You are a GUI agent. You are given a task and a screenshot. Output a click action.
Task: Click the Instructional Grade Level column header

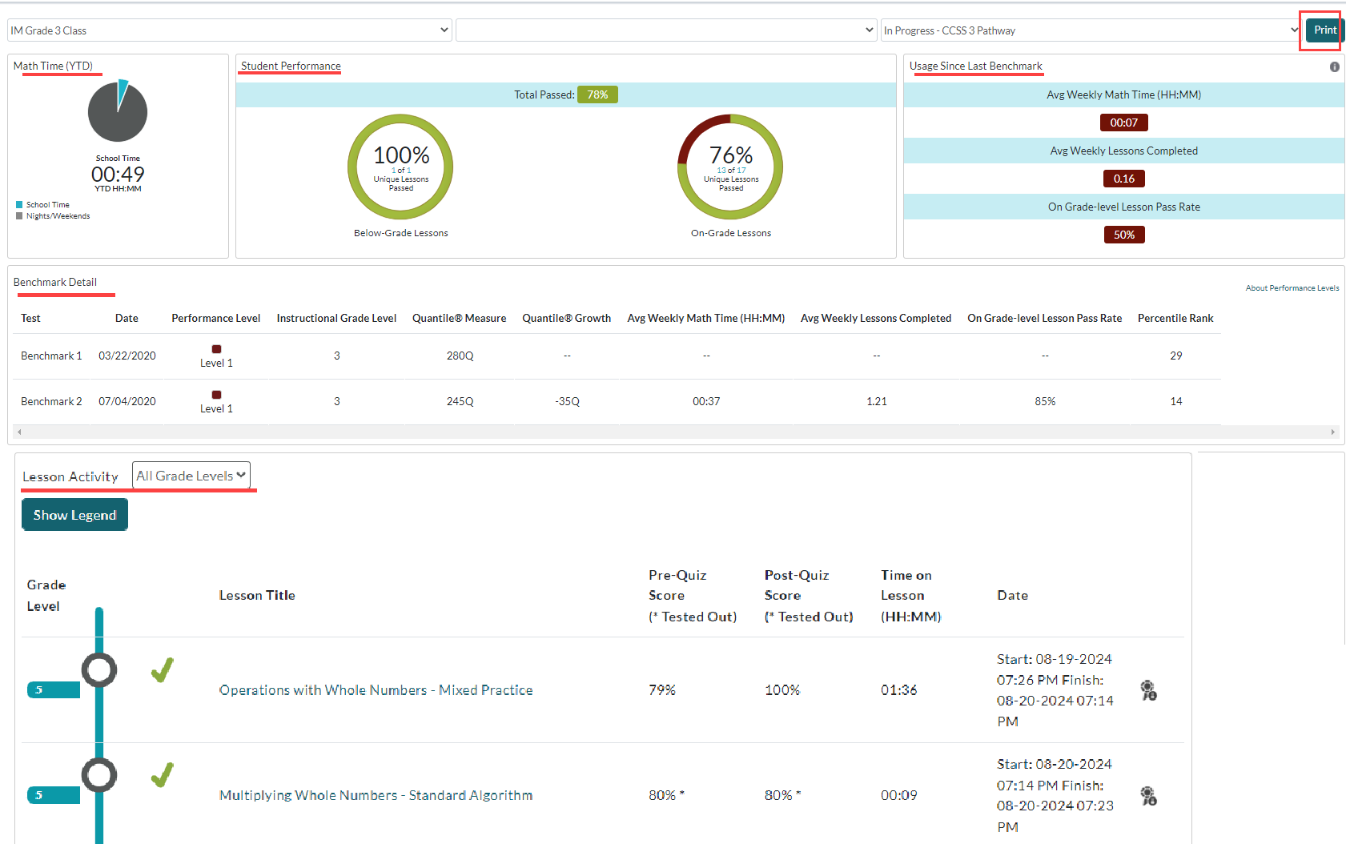click(336, 319)
